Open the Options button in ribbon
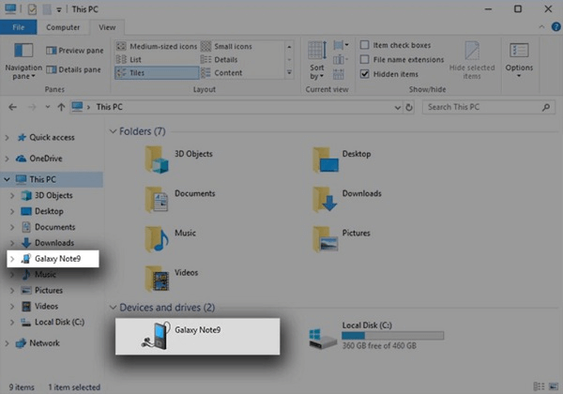Viewport: 563px width, 394px height. [x=519, y=56]
